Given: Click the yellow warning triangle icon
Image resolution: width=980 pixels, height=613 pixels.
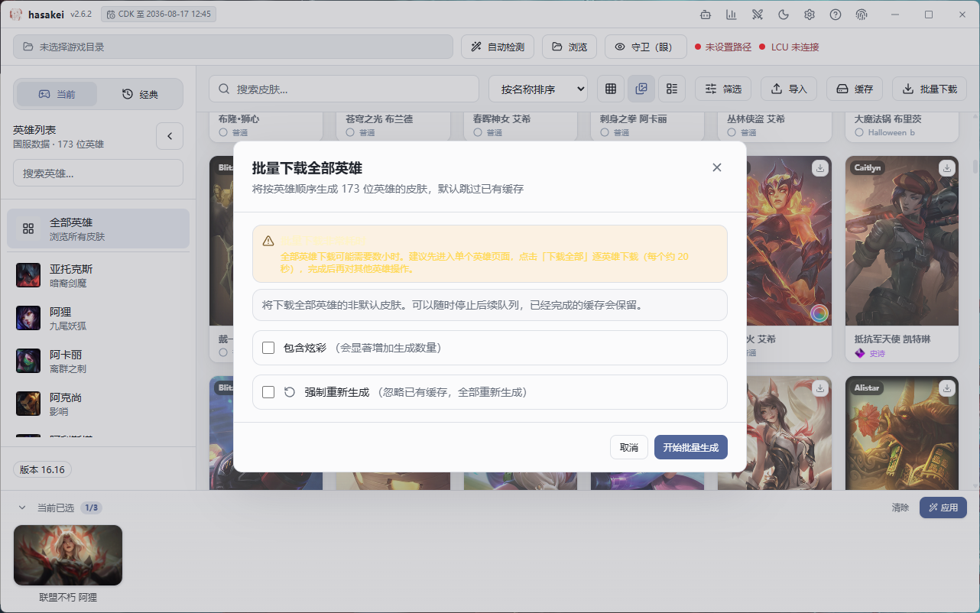Looking at the screenshot, I should pos(268,241).
